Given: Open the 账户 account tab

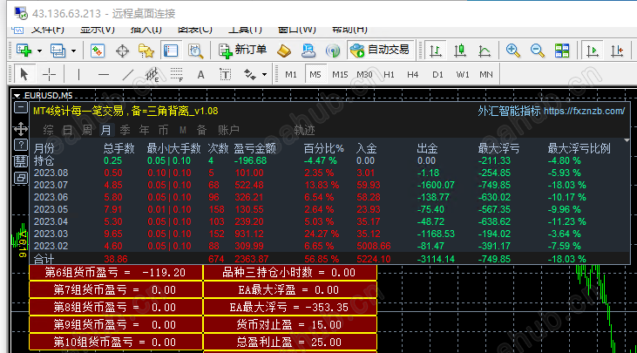Looking at the screenshot, I should (x=228, y=130).
